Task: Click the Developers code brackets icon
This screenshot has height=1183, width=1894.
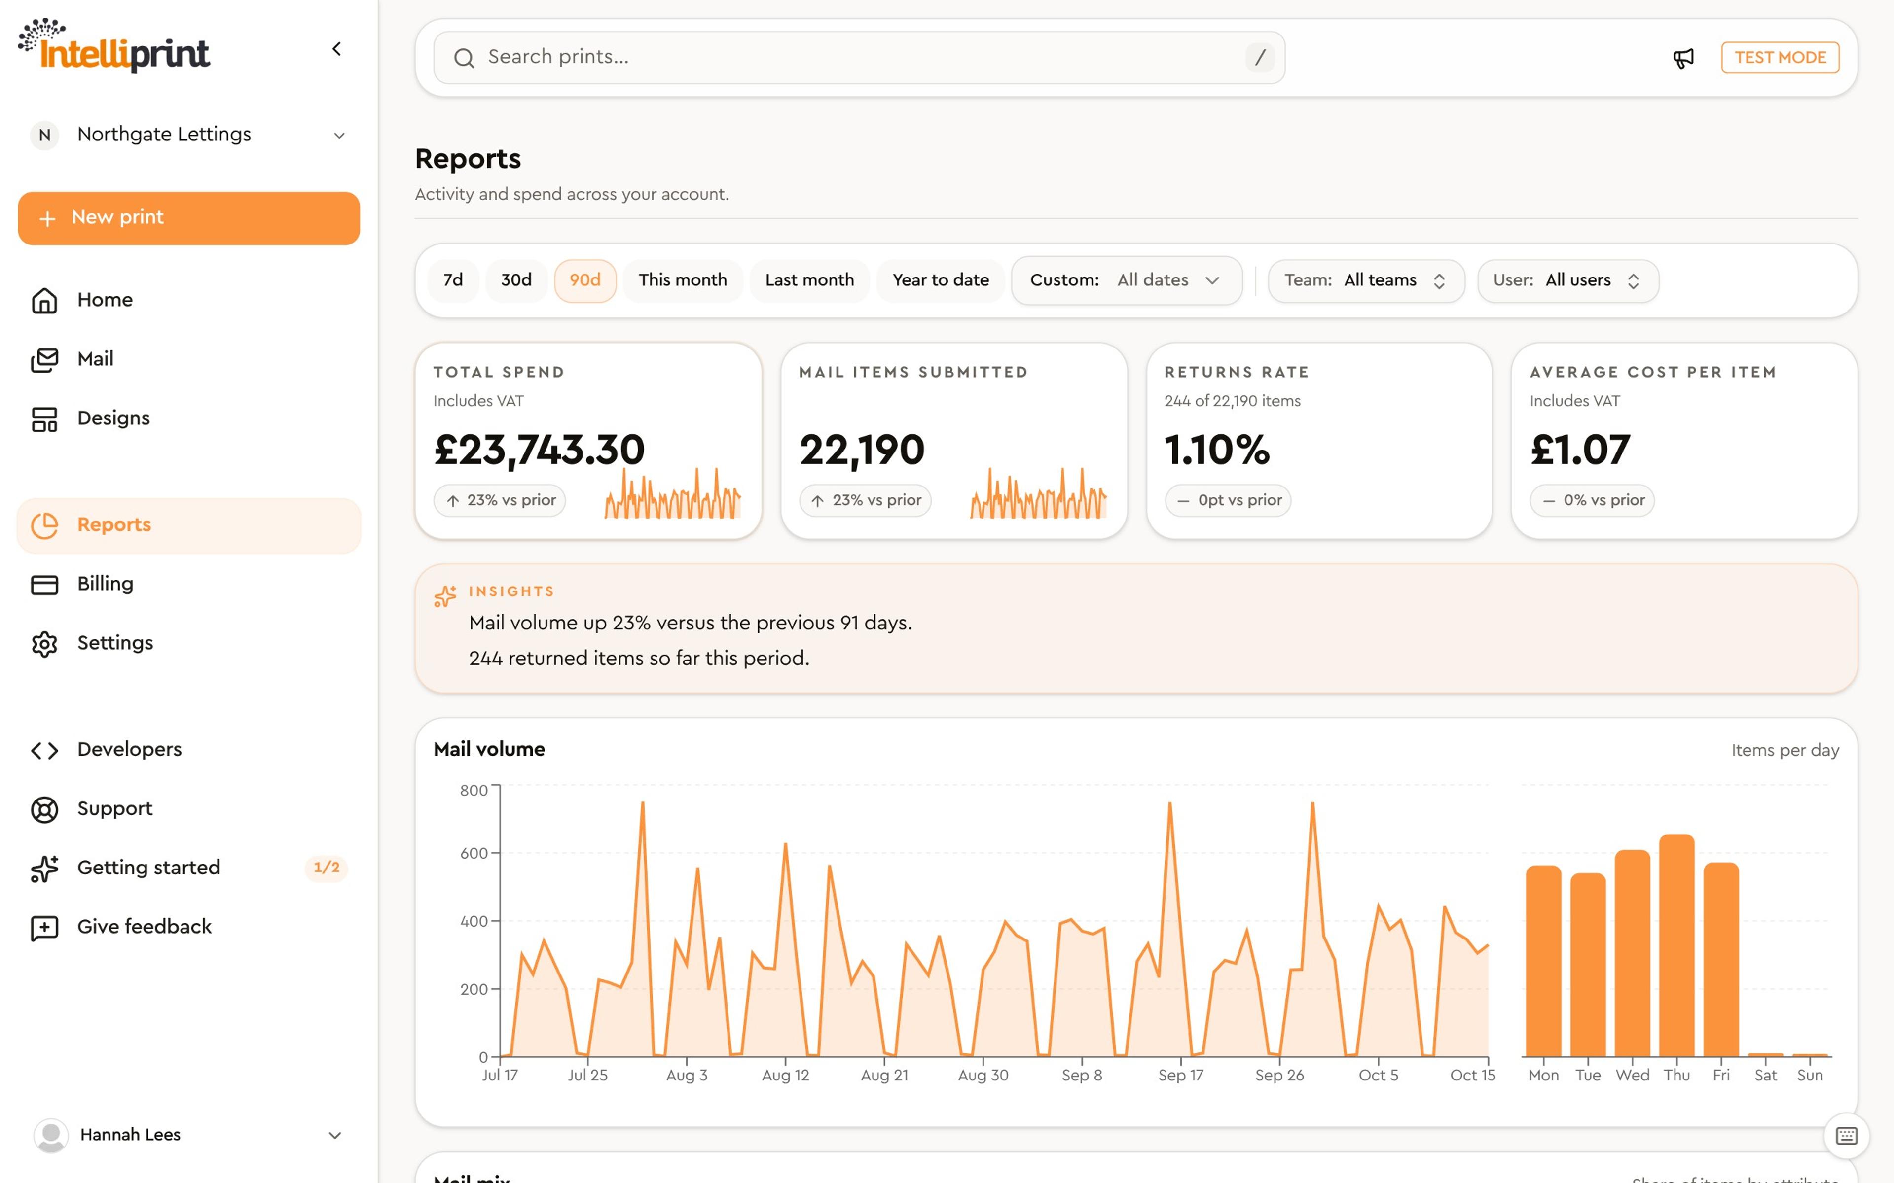Action: (x=44, y=750)
